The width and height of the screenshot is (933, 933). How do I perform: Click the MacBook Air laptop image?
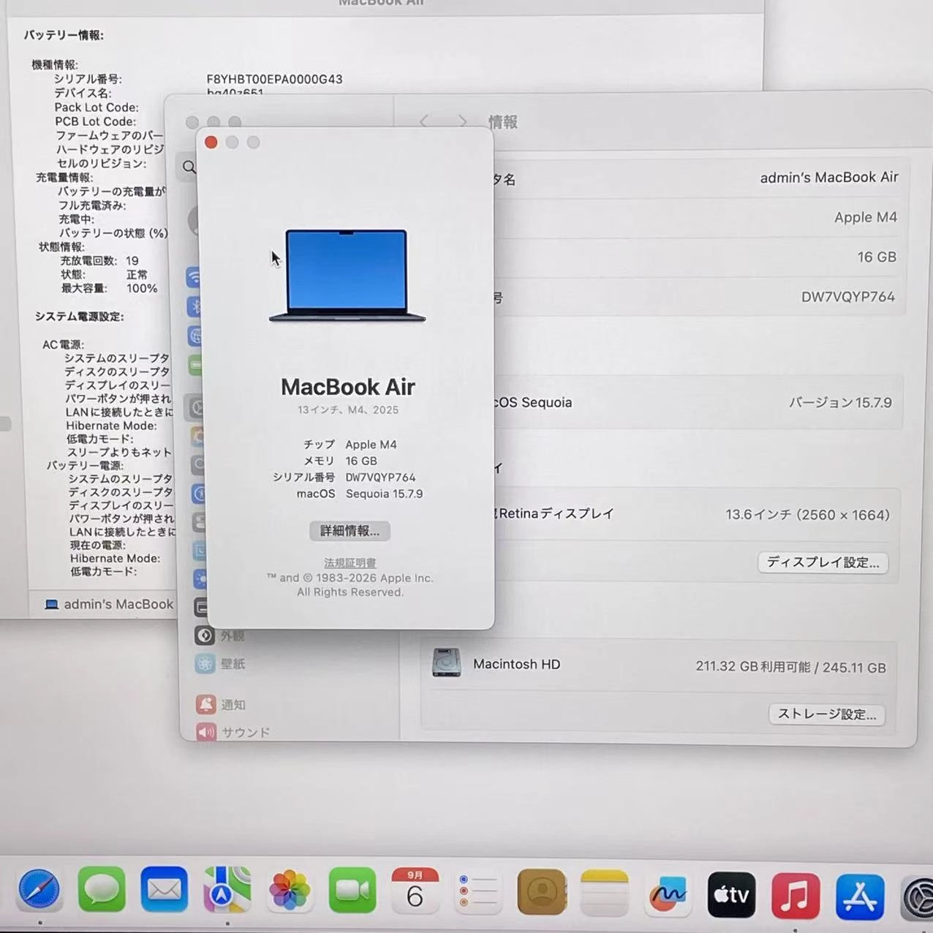[347, 276]
